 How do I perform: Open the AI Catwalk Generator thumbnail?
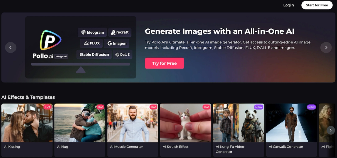[292, 123]
